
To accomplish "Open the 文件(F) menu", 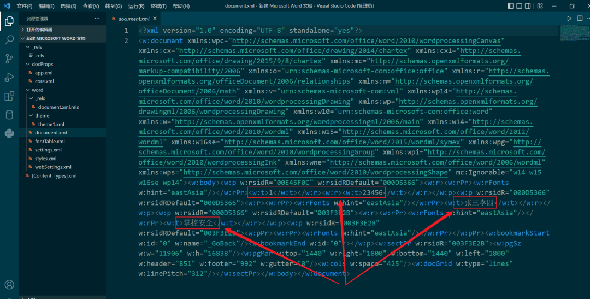I will [25, 6].
